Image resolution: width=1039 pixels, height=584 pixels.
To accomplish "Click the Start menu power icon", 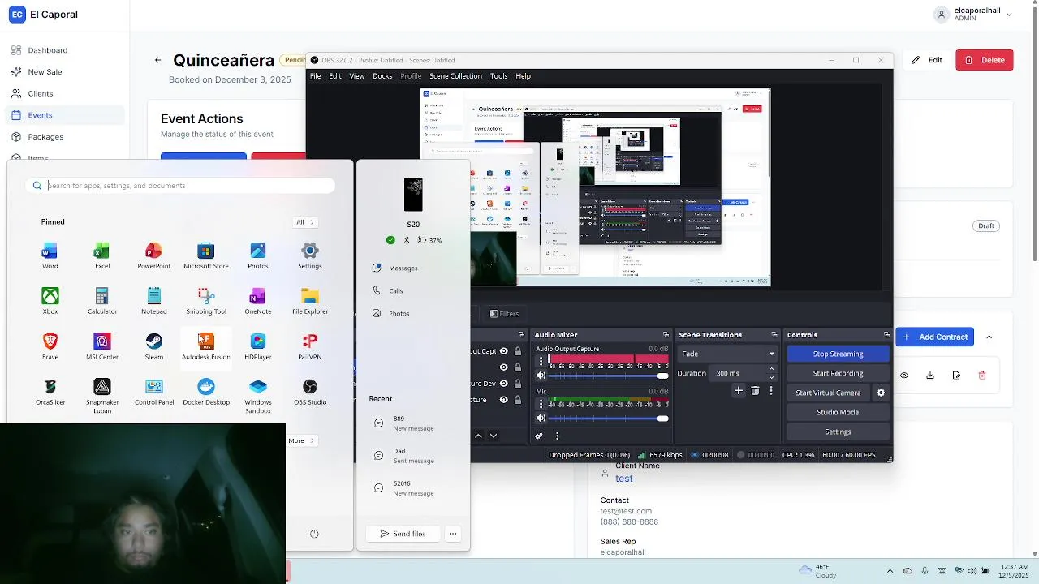I will coord(314,534).
